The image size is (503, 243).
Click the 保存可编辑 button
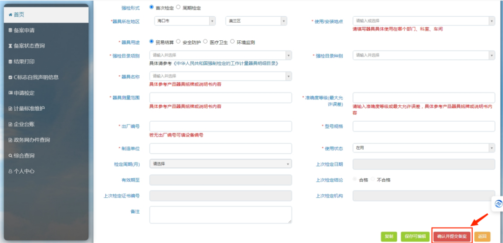coord(415,236)
